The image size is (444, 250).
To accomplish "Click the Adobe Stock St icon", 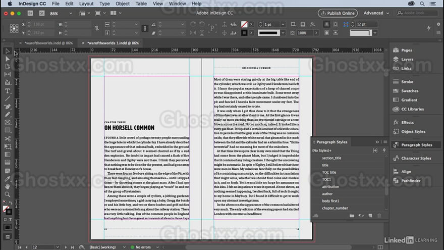I will pos(42,13).
